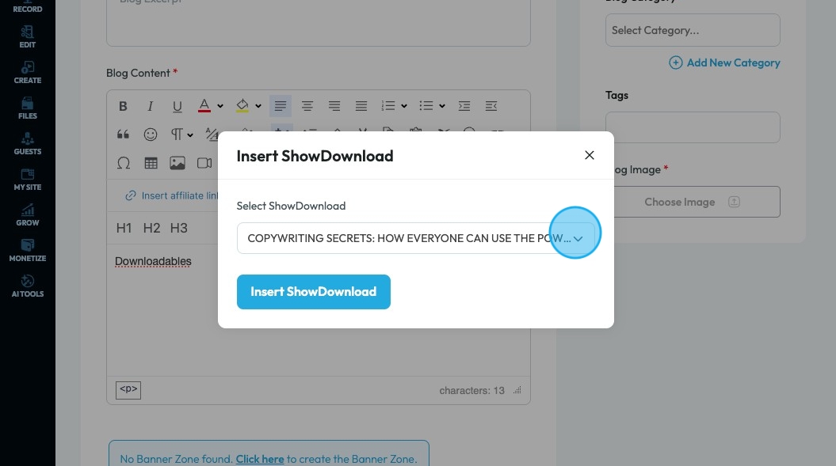The image size is (836, 466).
Task: Toggle bold formatting in the editor
Action: (123, 106)
